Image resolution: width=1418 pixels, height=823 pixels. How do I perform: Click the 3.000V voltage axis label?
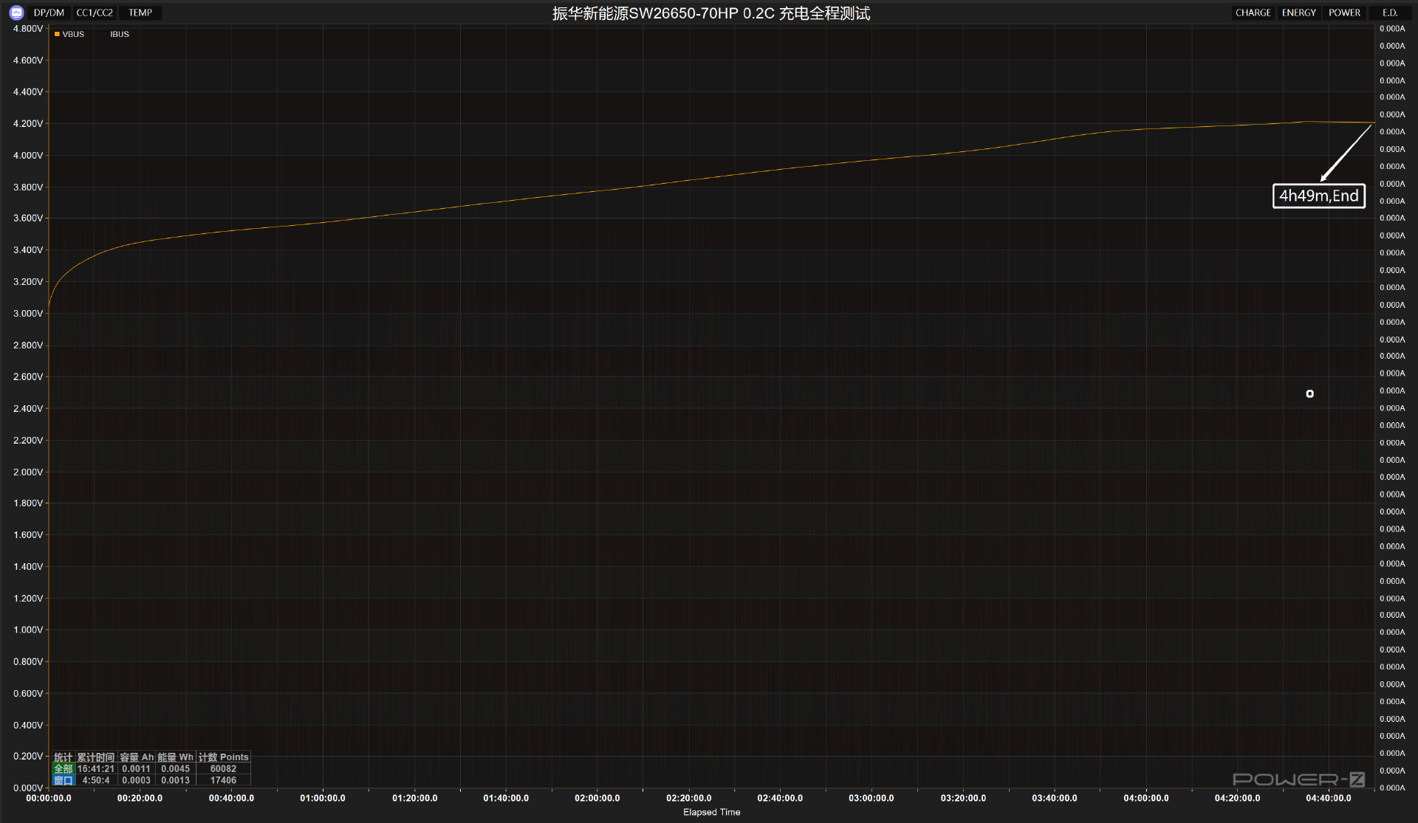[x=28, y=313]
